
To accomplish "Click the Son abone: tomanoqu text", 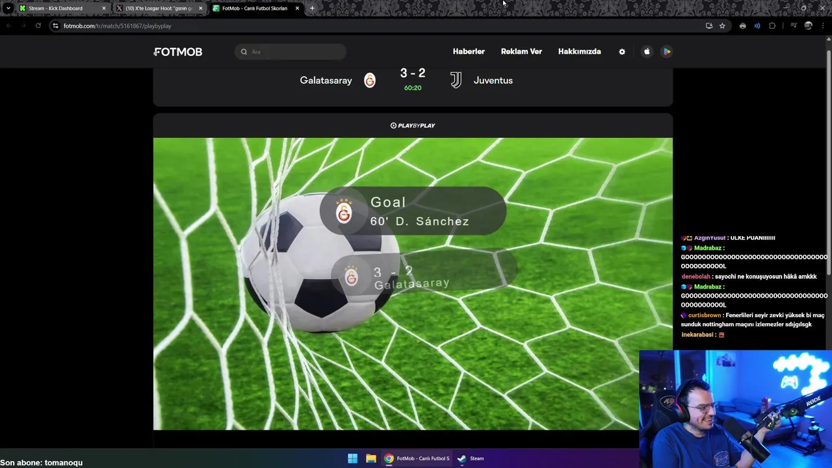I will click(x=42, y=463).
